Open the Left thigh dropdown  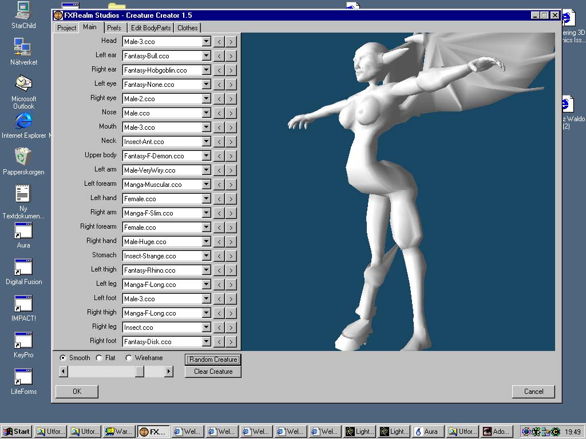[x=207, y=270]
